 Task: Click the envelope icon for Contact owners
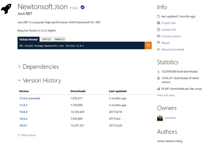159,36
